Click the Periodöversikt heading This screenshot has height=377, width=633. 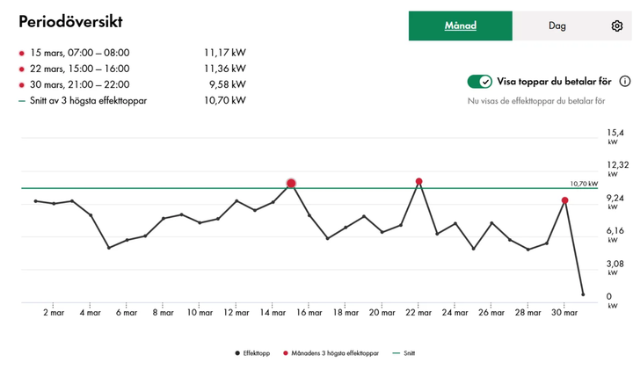(70, 21)
